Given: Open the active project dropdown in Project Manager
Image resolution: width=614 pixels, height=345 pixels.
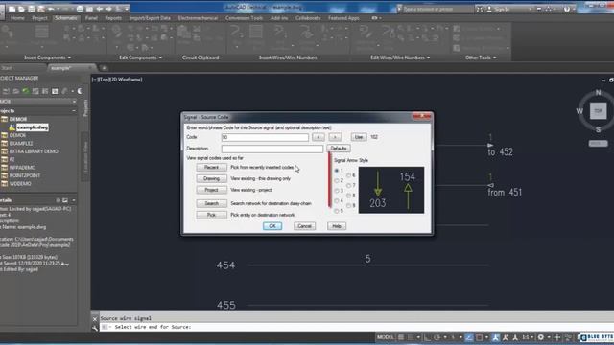Looking at the screenshot, I should coord(74,102).
